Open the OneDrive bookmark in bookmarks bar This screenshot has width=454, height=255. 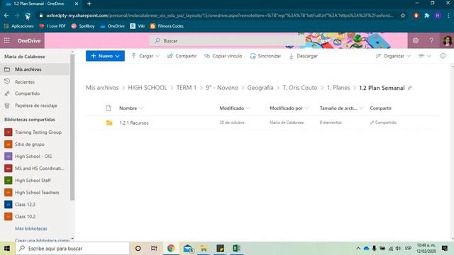(x=112, y=26)
